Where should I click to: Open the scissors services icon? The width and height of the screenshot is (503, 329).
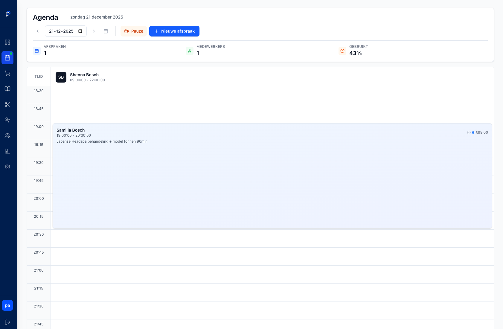click(7, 104)
